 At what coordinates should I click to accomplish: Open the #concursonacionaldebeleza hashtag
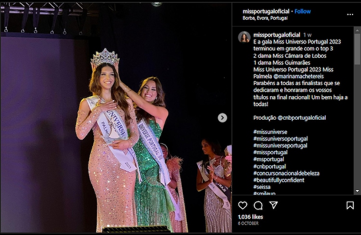tap(286, 173)
